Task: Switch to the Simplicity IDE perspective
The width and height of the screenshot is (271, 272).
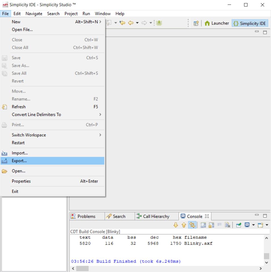Action: pos(249,23)
